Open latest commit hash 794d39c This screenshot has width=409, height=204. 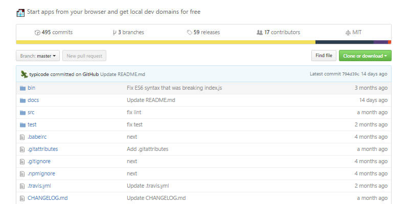click(x=350, y=74)
